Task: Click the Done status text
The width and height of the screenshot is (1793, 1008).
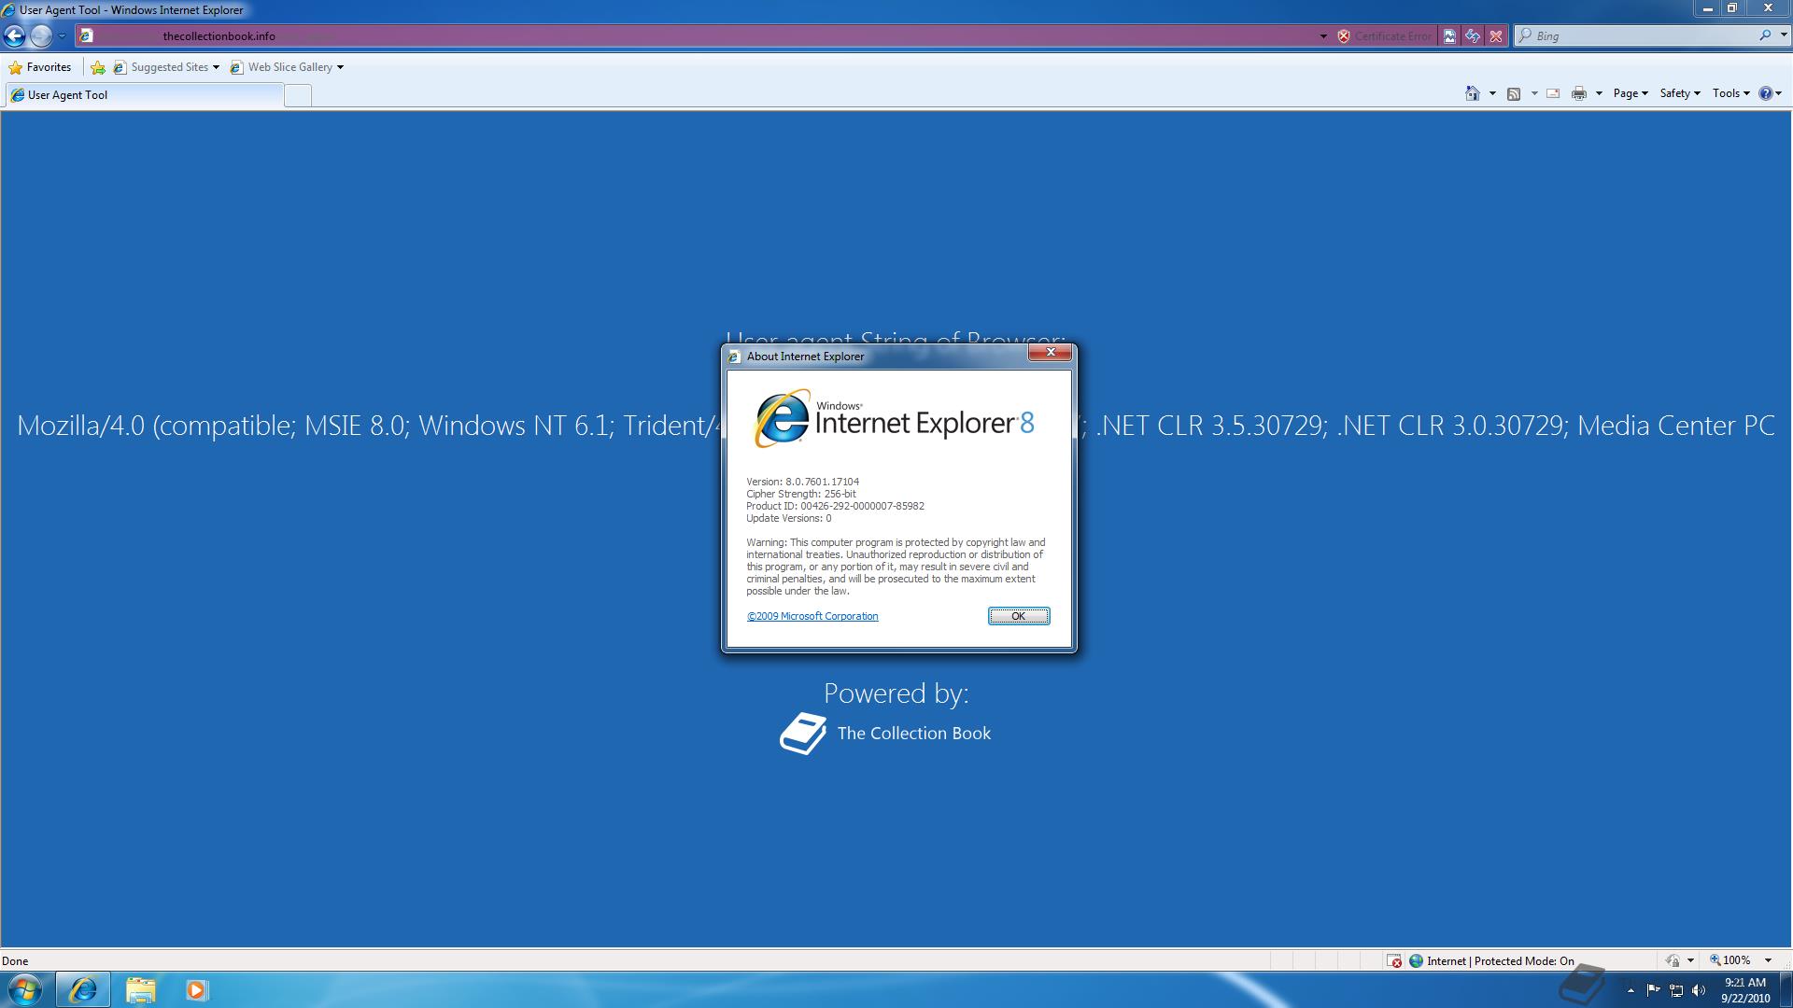Action: [15, 961]
